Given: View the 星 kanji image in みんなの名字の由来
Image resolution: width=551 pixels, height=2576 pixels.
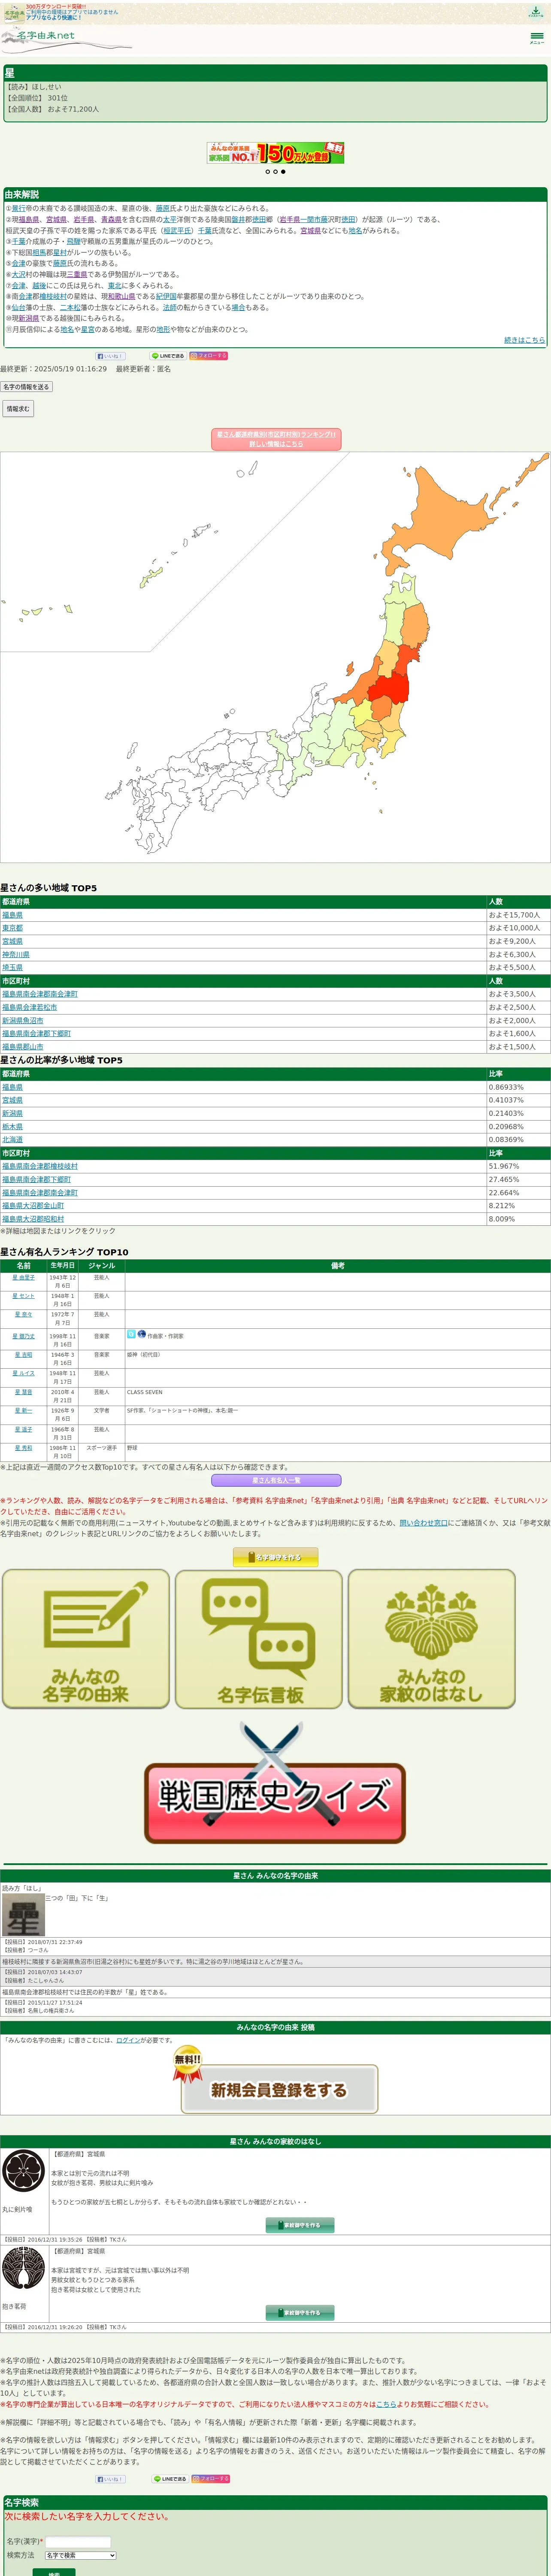Looking at the screenshot, I should click(x=23, y=1915).
